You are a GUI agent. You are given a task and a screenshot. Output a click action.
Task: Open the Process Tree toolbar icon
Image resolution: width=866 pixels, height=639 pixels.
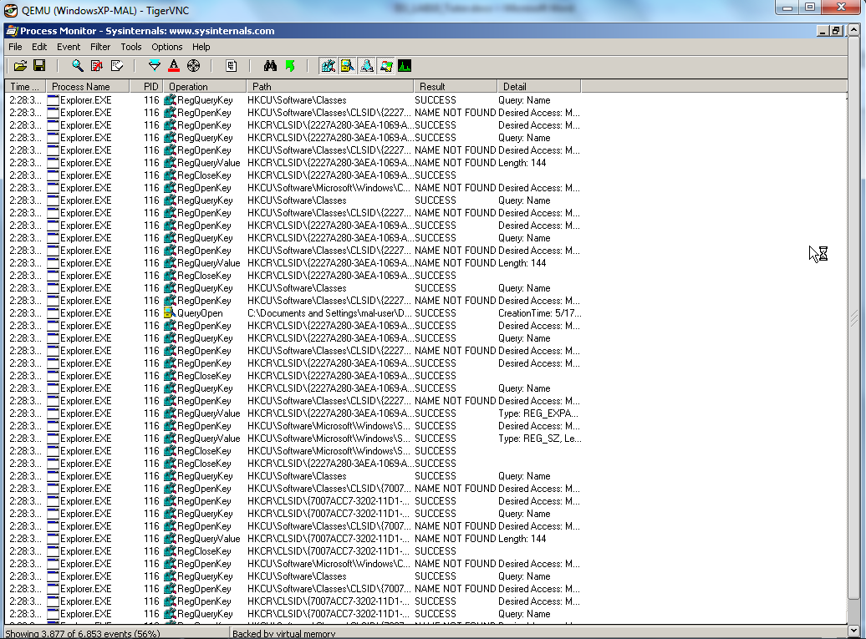[232, 66]
